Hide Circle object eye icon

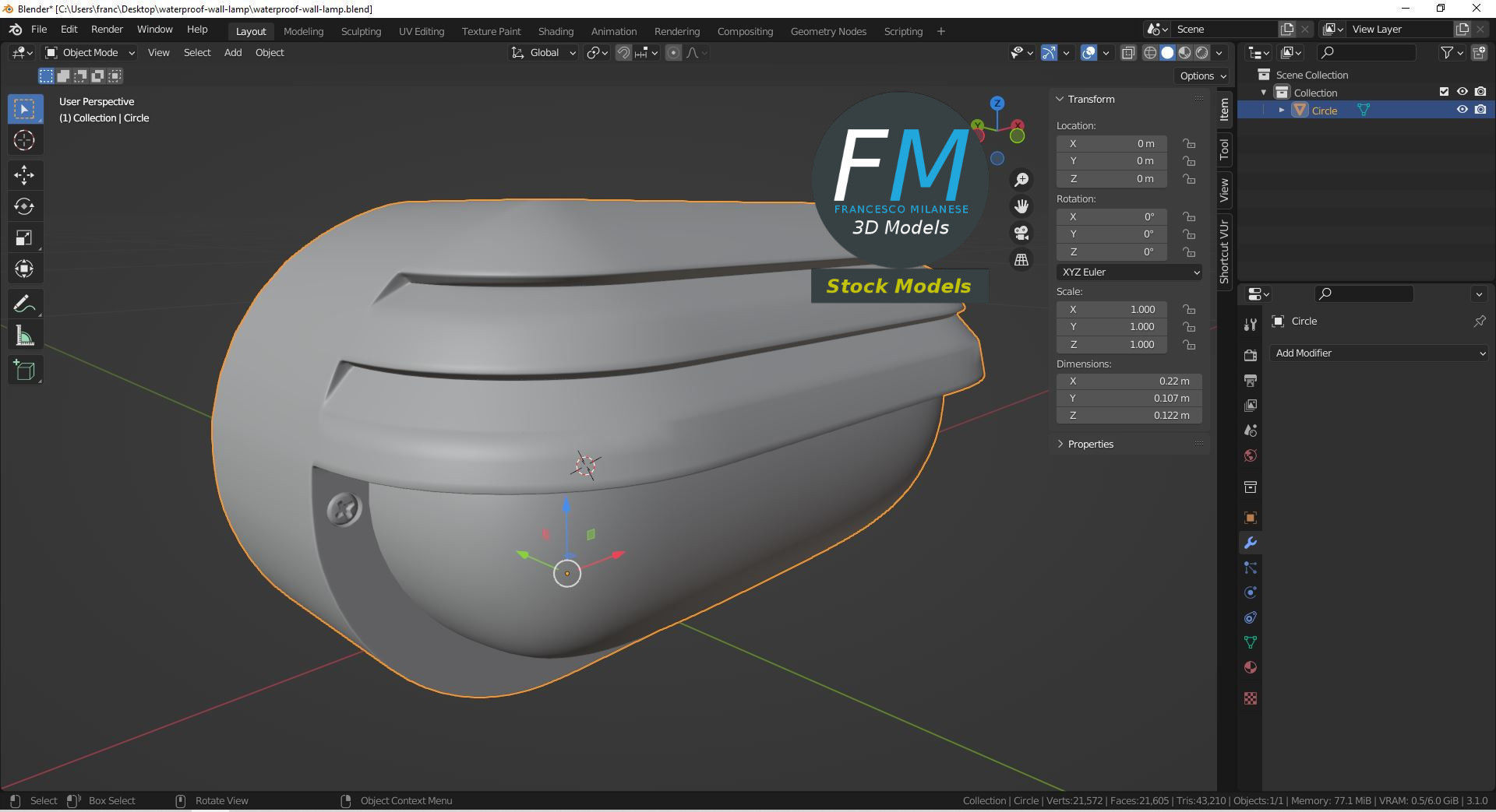(1462, 110)
